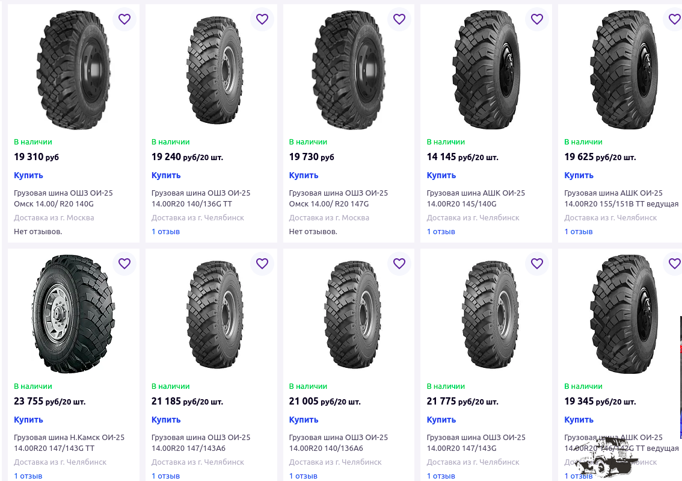Buy the tire priced 21 005 руб
Screen dimensions: 682x481
pos(304,420)
